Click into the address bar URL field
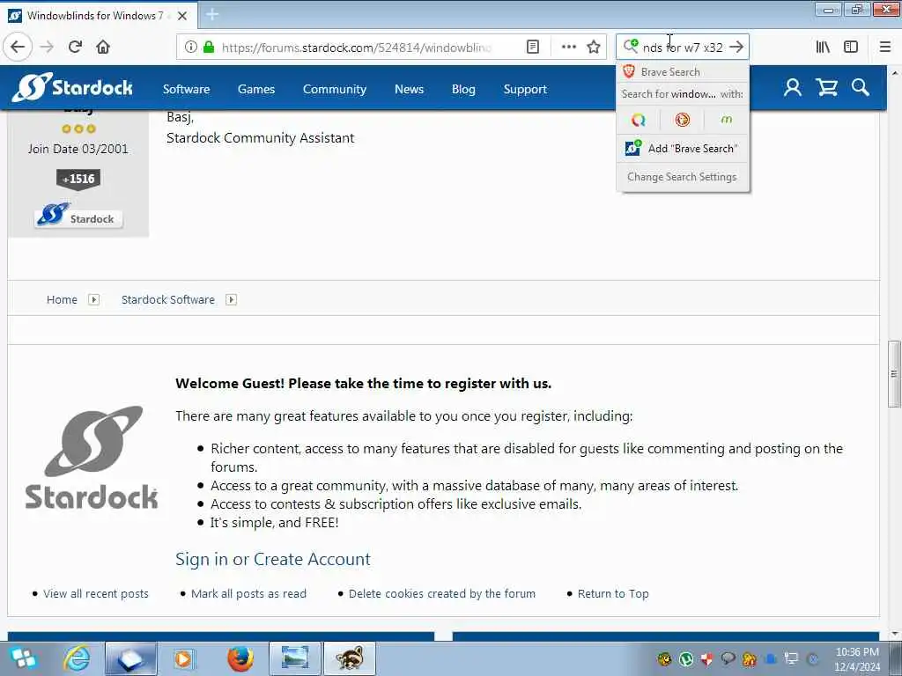 click(x=357, y=48)
